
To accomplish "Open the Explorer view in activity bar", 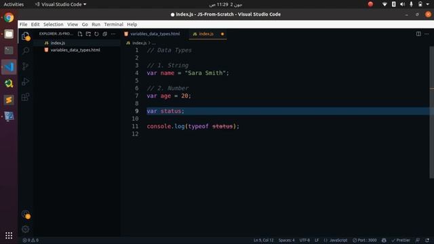I will (26, 36).
